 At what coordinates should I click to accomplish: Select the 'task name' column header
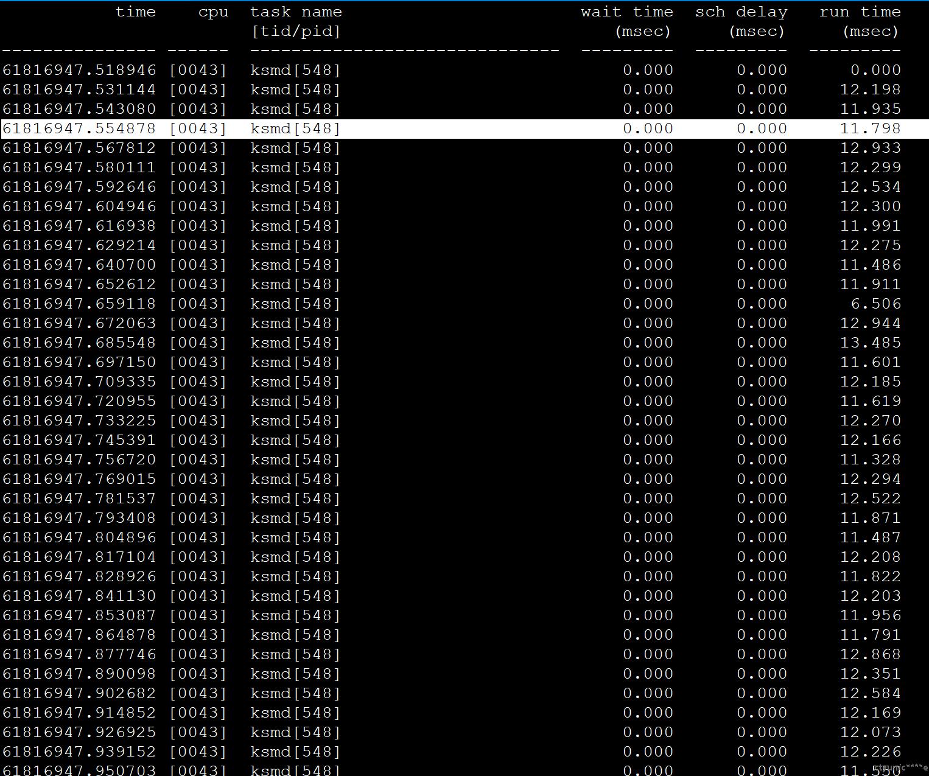(x=296, y=12)
